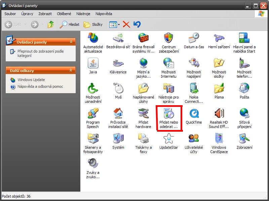Screen dimensions: 269x201
Task: Open the Zobrazit menu
Action: point(45,14)
